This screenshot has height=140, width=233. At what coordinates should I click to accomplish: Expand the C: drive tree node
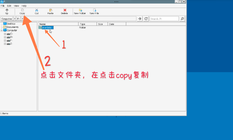tap(5, 34)
